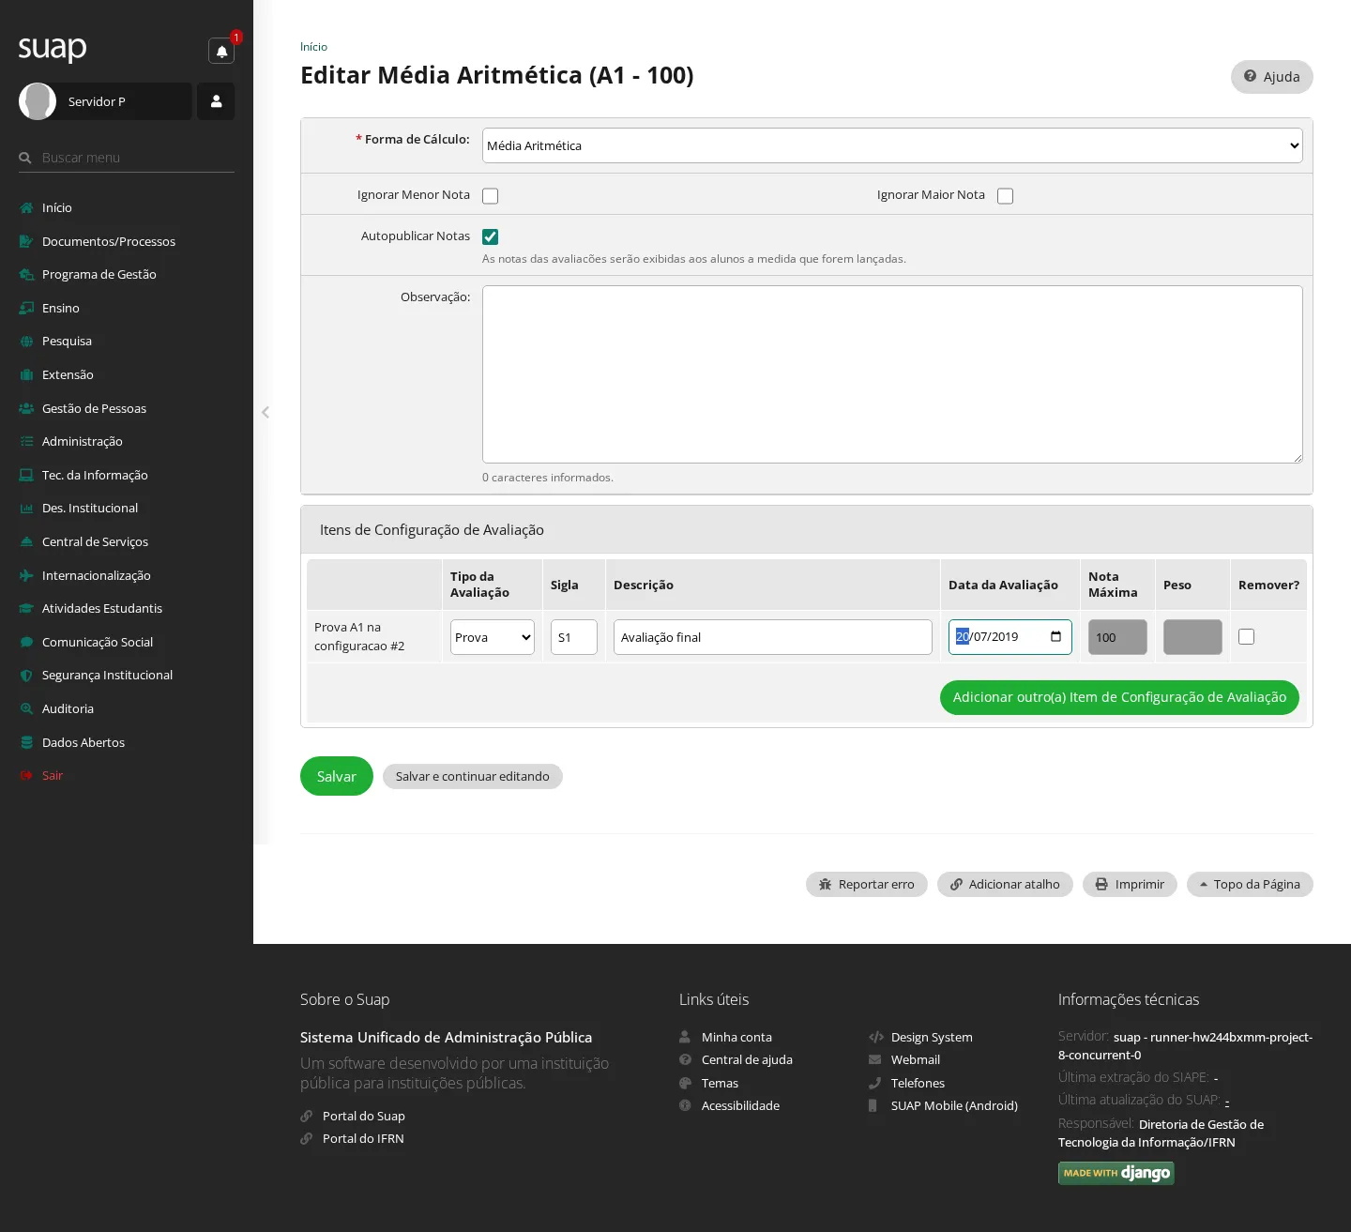
Task: Click the Made with Django badge
Action: point(1116,1173)
